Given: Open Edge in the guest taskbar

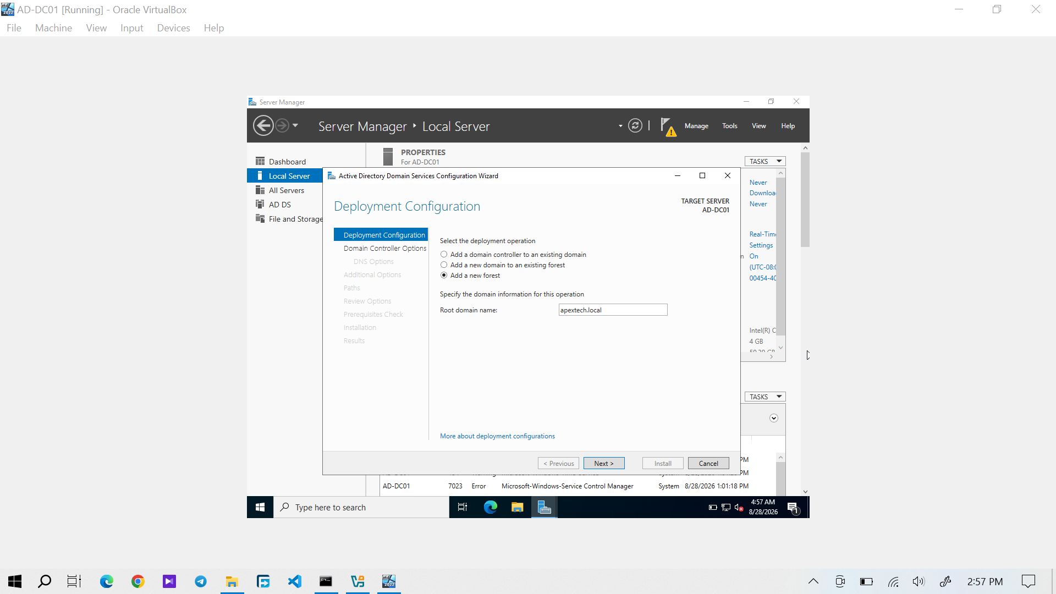Looking at the screenshot, I should coord(490,507).
